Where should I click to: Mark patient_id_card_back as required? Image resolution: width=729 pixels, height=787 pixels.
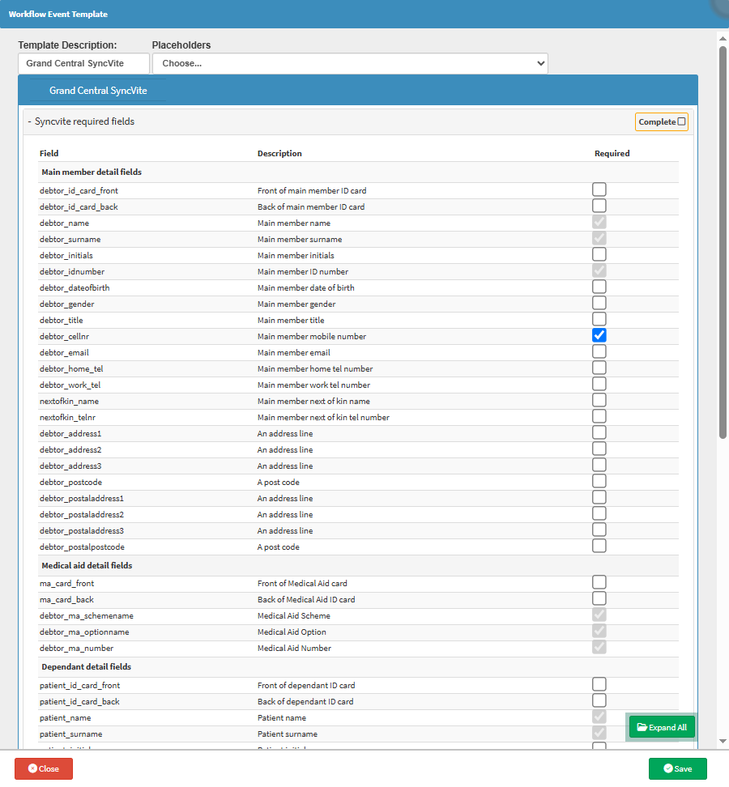tap(599, 700)
